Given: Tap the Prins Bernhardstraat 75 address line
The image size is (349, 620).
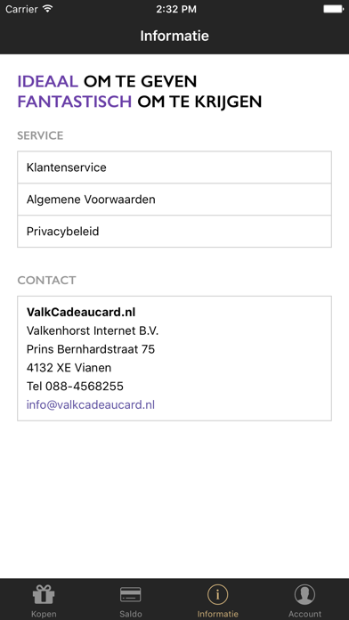Looking at the screenshot, I should click(x=91, y=349).
